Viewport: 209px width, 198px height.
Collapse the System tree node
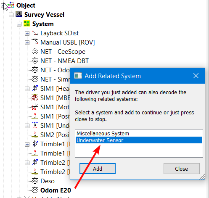click(19, 24)
